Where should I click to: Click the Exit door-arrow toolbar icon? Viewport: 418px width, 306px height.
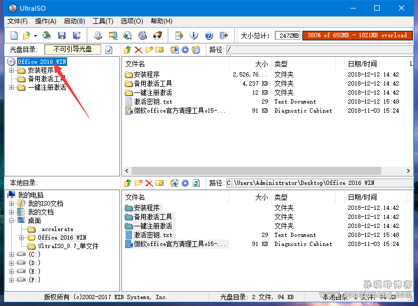pos(224,36)
